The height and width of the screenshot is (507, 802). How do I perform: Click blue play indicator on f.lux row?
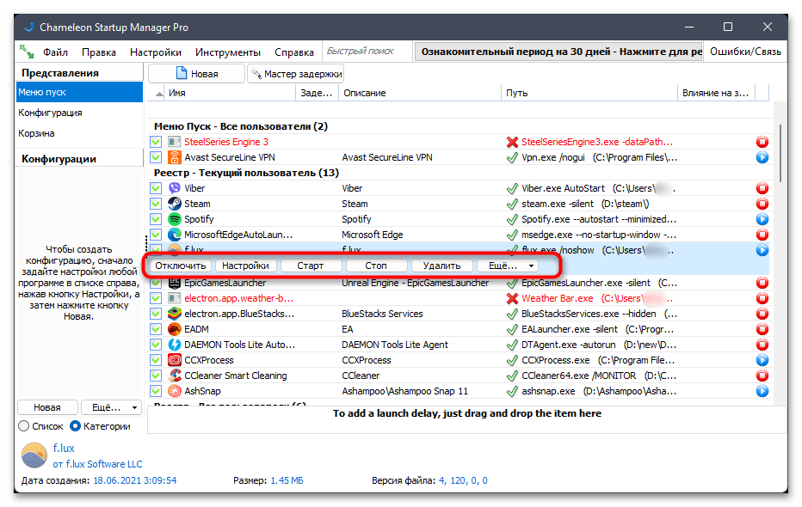[x=762, y=250]
